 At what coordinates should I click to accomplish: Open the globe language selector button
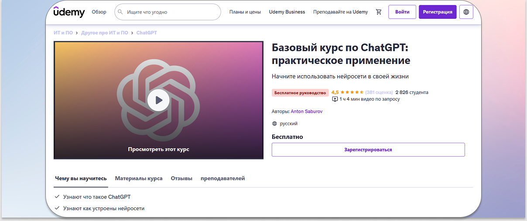(x=466, y=12)
